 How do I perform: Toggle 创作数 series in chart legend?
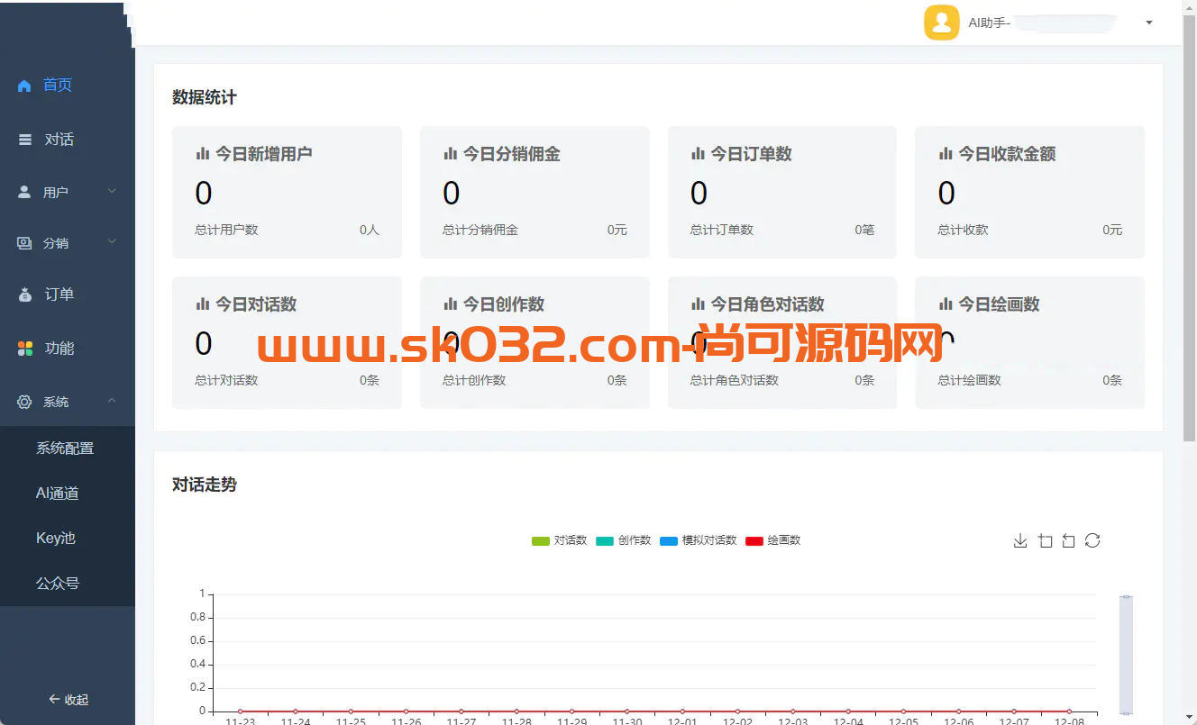(624, 540)
